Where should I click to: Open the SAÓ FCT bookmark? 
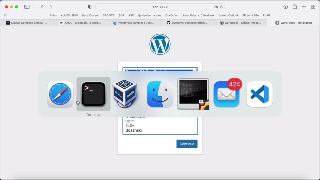(109, 15)
